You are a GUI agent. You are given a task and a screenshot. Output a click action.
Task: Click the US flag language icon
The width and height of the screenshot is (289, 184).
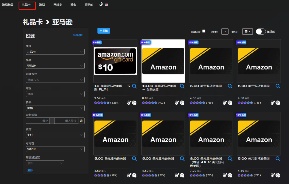(x=106, y=5)
